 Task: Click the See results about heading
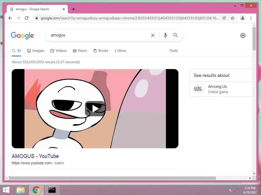212,75
